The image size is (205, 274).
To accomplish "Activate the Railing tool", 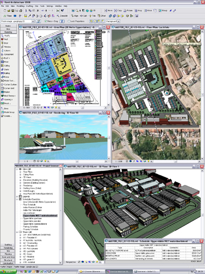I will pos(6,73).
